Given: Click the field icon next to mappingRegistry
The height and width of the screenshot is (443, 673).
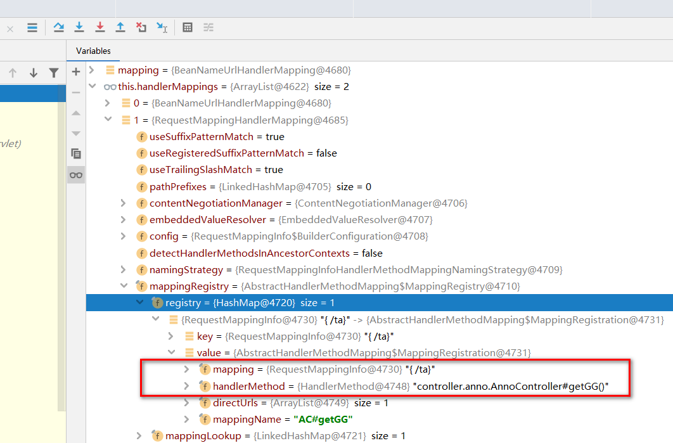Looking at the screenshot, I should click(x=141, y=286).
